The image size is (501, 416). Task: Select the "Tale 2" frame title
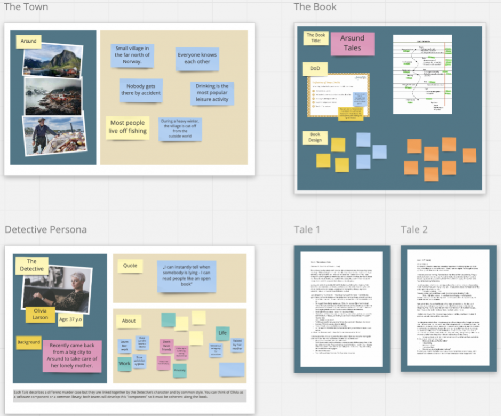pos(414,229)
